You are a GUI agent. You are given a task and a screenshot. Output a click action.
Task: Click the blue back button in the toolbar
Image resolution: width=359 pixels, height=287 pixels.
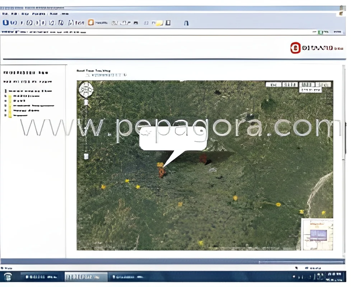pos(5,23)
